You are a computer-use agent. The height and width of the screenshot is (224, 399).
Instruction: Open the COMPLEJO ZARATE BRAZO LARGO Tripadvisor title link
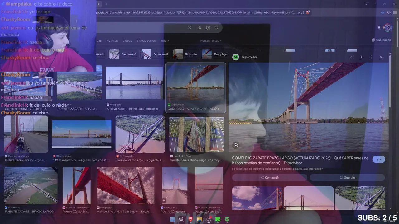[300, 161]
